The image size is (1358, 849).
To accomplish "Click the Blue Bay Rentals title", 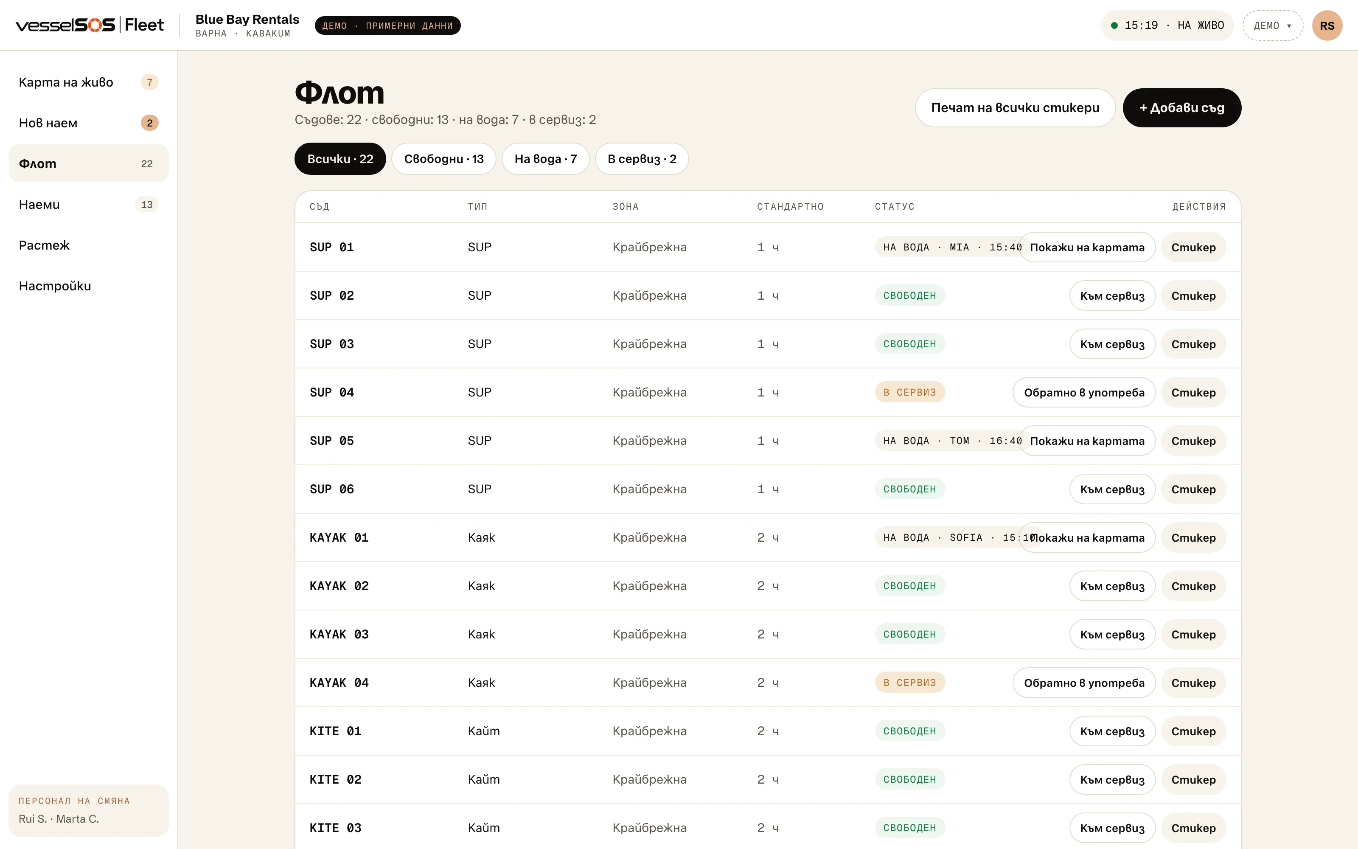I will (247, 19).
